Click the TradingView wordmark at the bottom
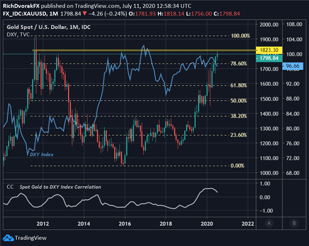This screenshot has width=309, height=246. [31, 238]
